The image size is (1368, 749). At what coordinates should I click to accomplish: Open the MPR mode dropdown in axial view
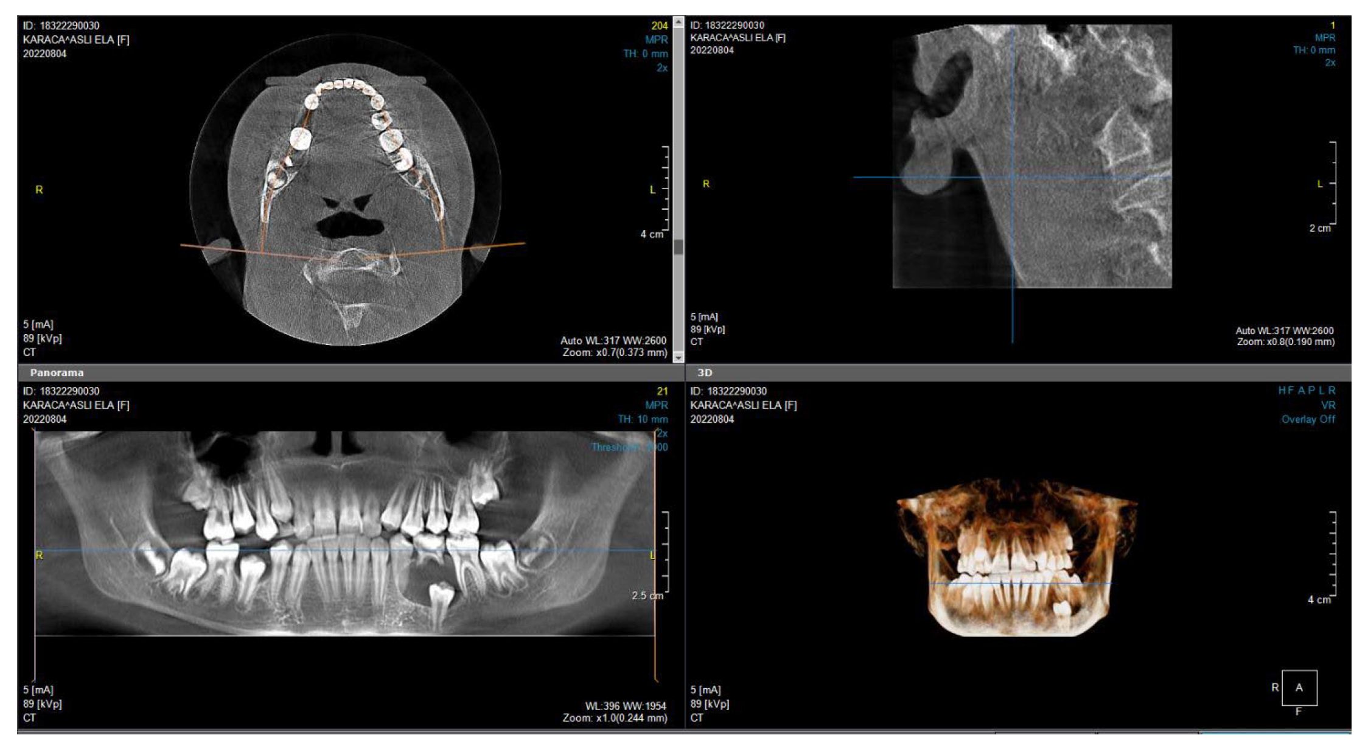click(656, 40)
